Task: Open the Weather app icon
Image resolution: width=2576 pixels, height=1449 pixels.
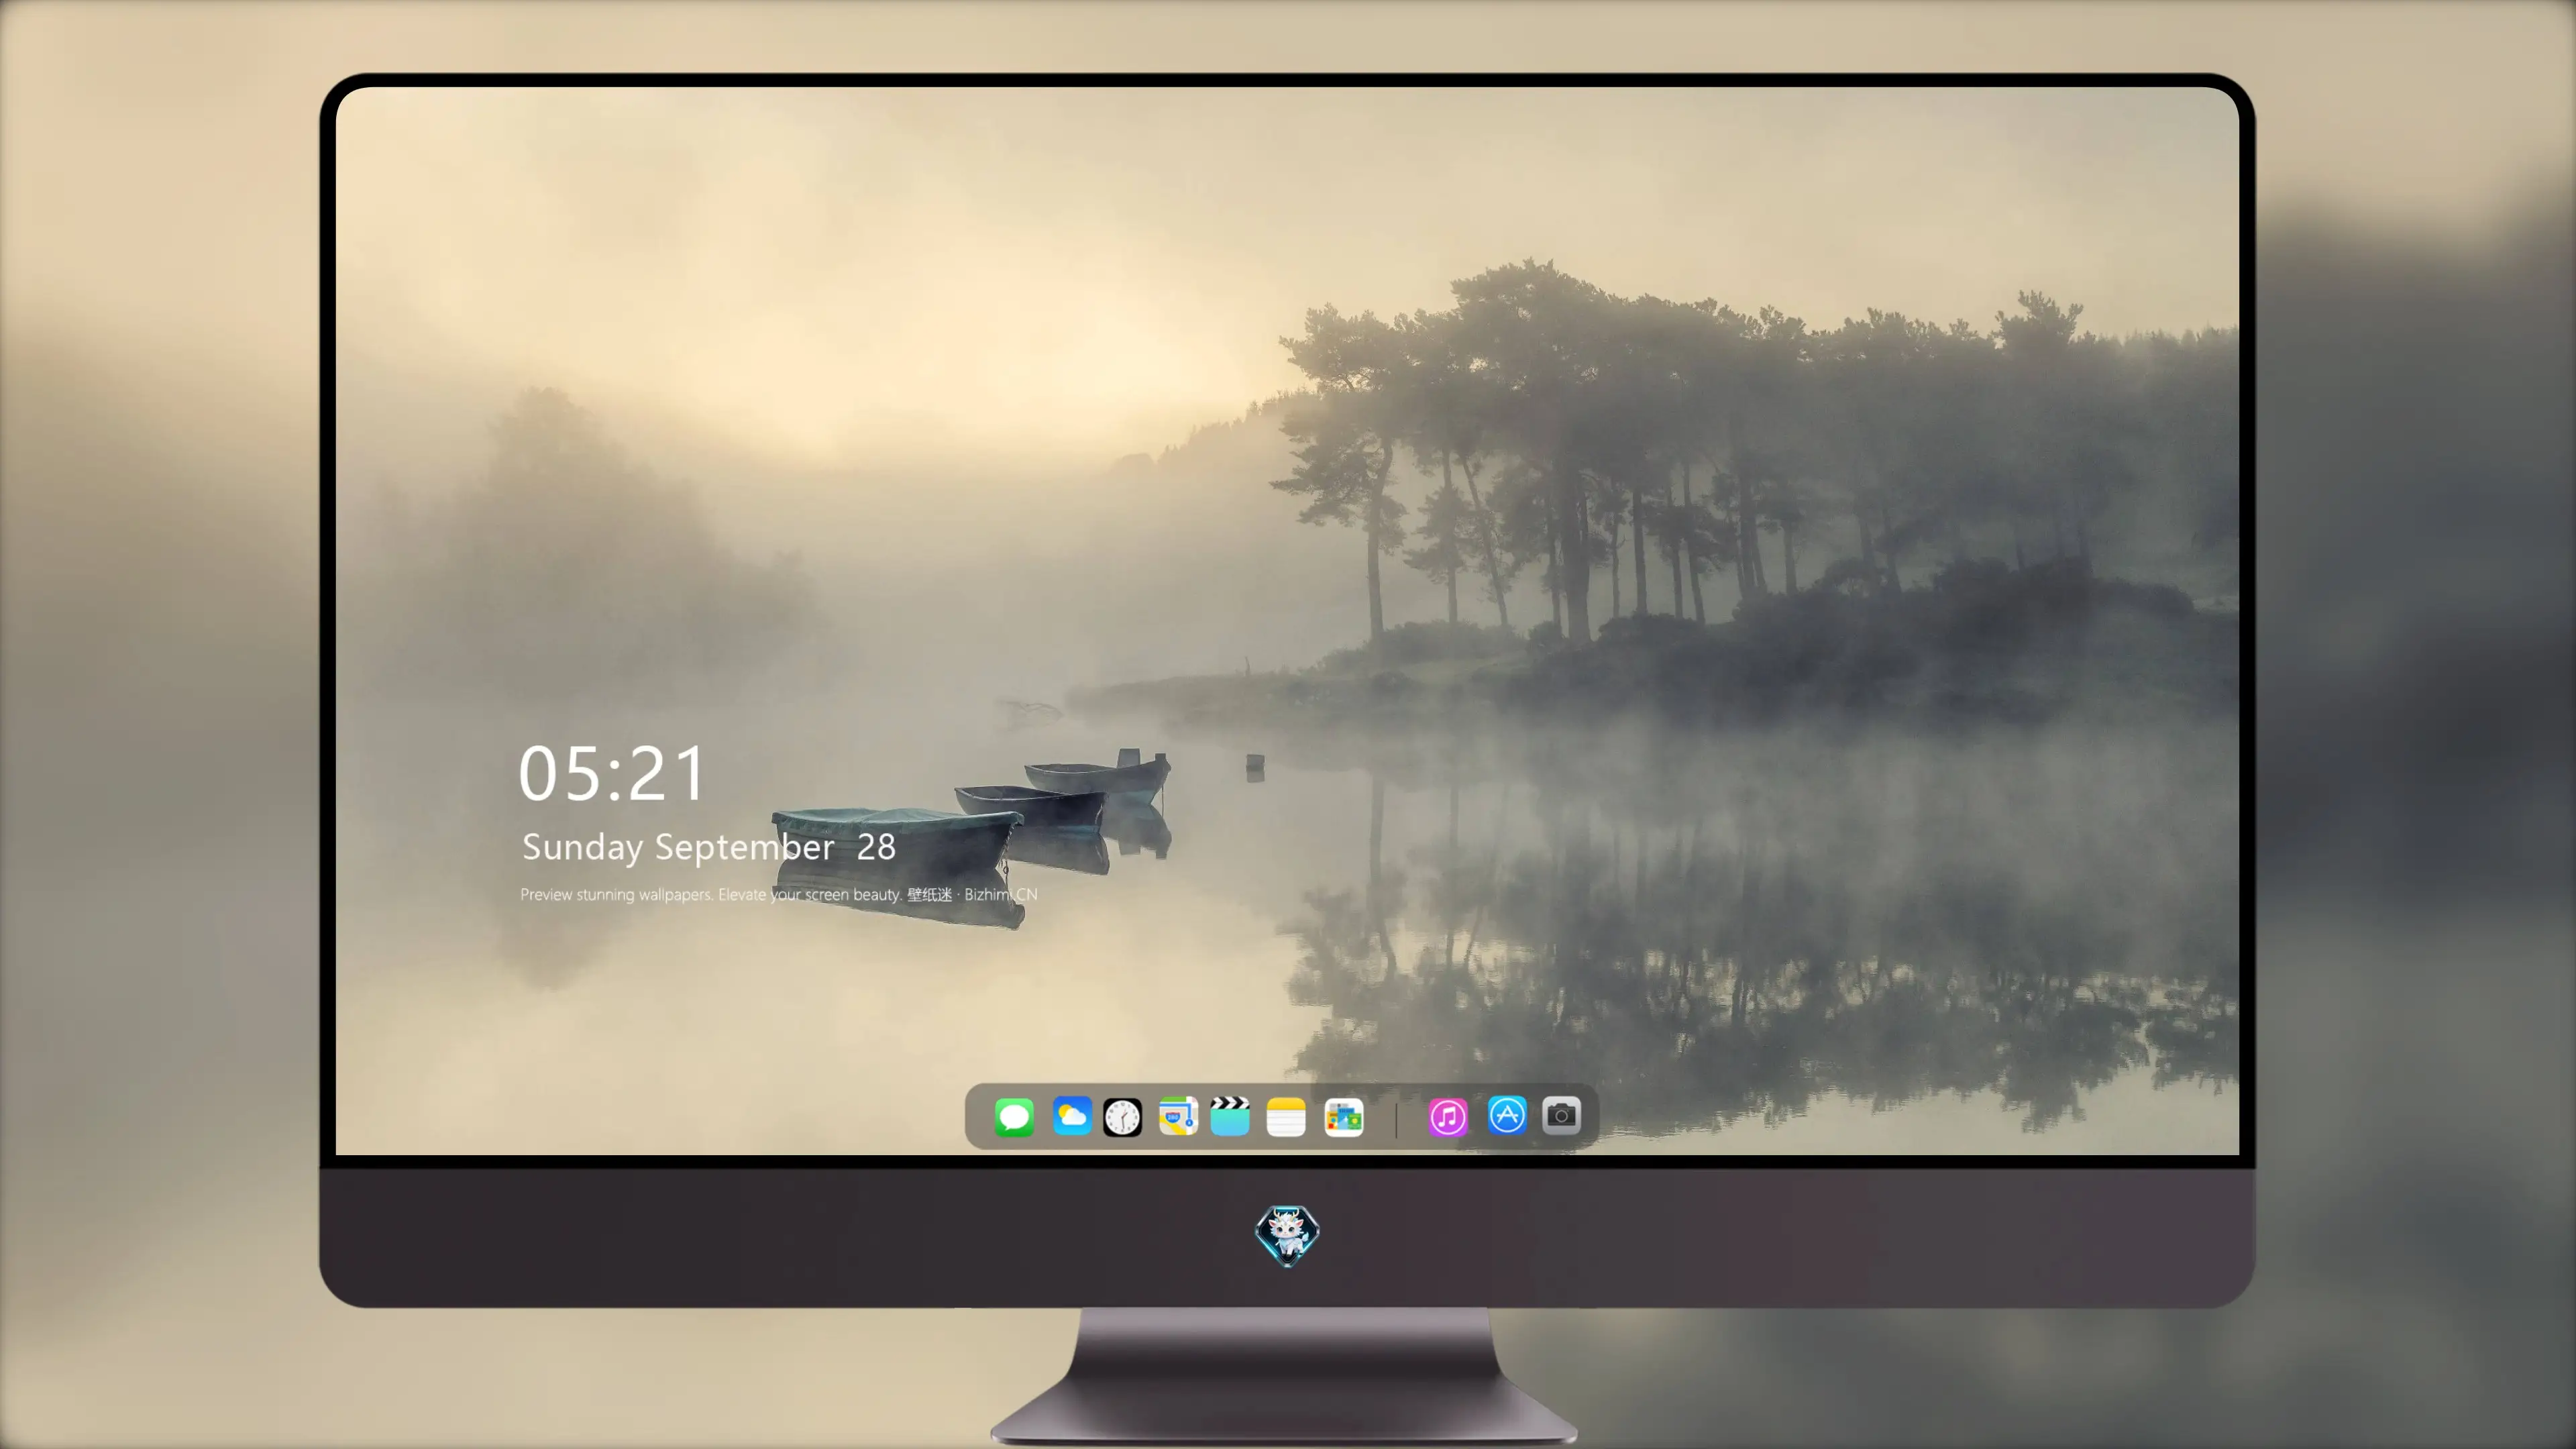Action: (x=1071, y=1116)
